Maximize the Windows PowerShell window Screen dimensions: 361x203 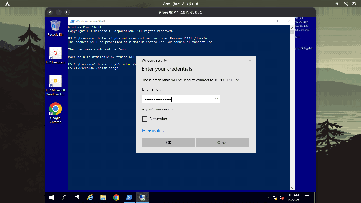(x=276, y=21)
